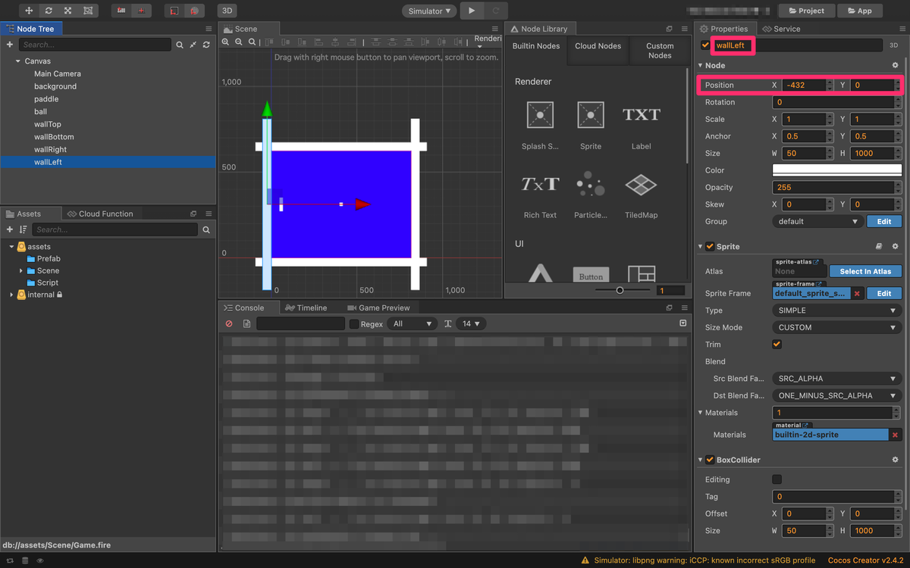Select the Rect transform tool

tap(88, 11)
